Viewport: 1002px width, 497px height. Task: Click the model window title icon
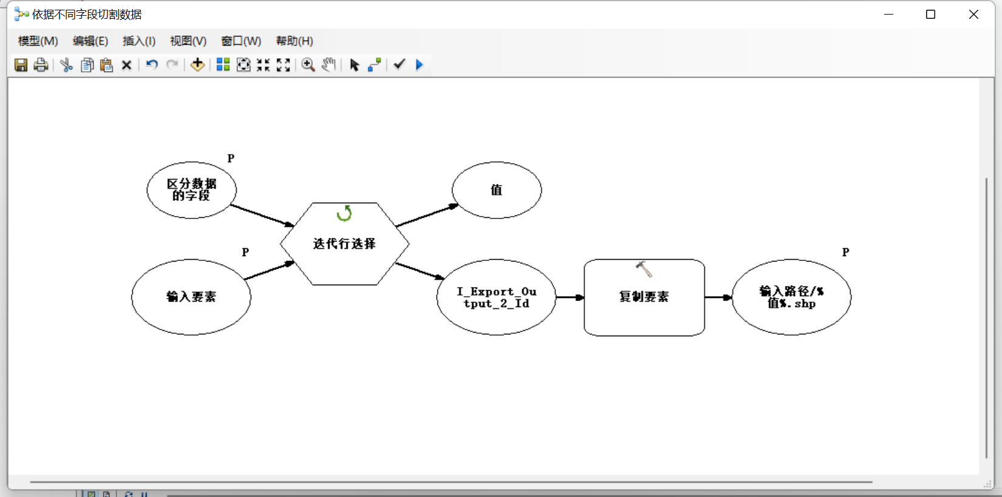pos(21,14)
